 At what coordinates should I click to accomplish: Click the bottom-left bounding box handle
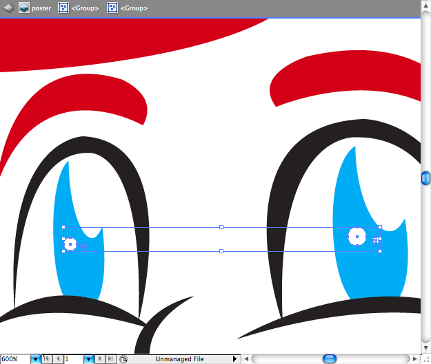click(x=63, y=251)
